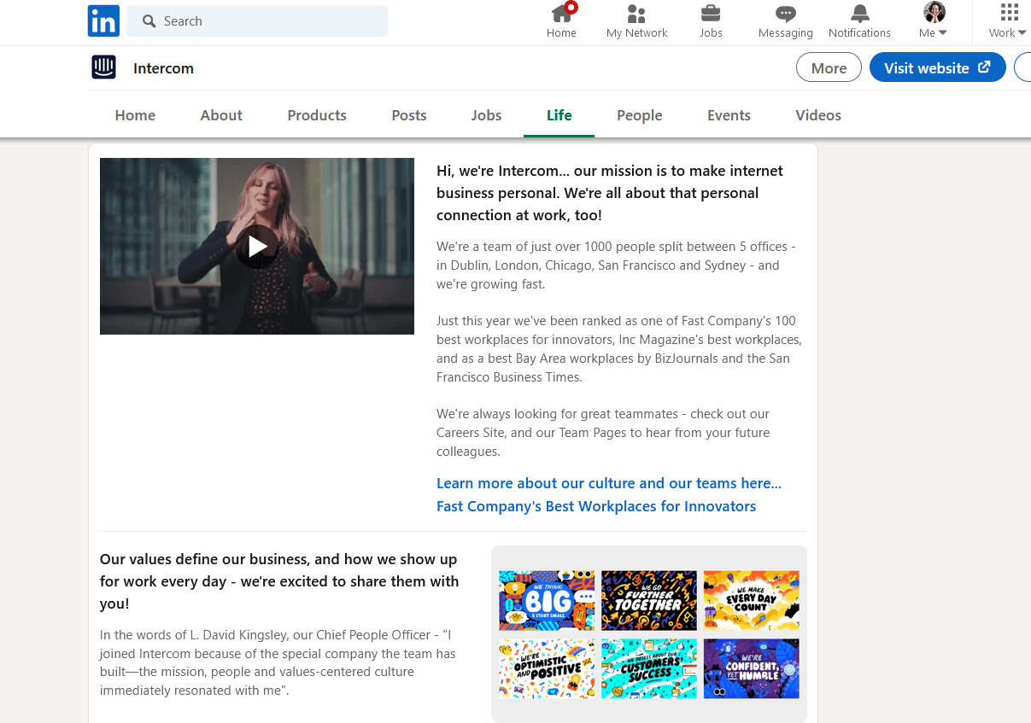This screenshot has height=723, width=1031.
Task: Open the 'Confident yet Humble' value image
Action: (x=752, y=668)
